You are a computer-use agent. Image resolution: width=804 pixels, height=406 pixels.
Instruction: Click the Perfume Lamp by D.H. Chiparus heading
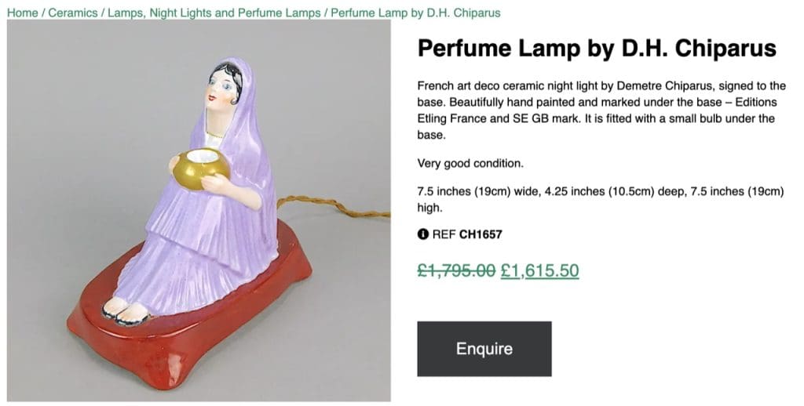pos(597,49)
